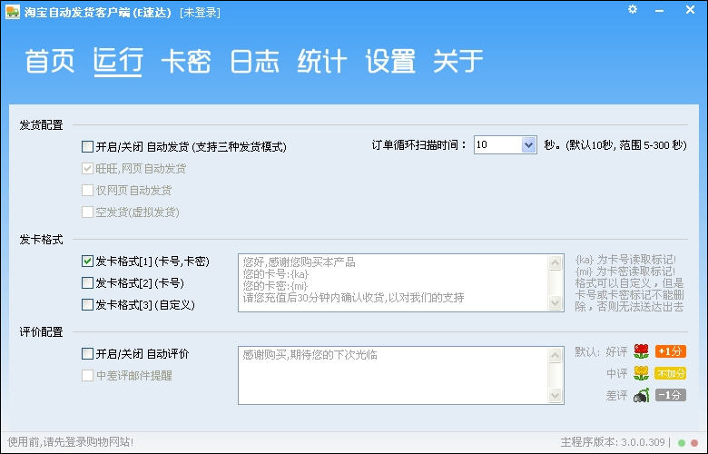Image resolution: width=708 pixels, height=454 pixels.
Task: Close the window with the X button
Action: pos(690,9)
